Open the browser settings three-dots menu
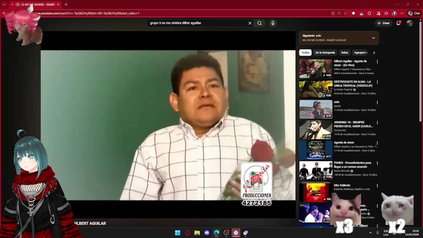The image size is (423, 238). 402,13
